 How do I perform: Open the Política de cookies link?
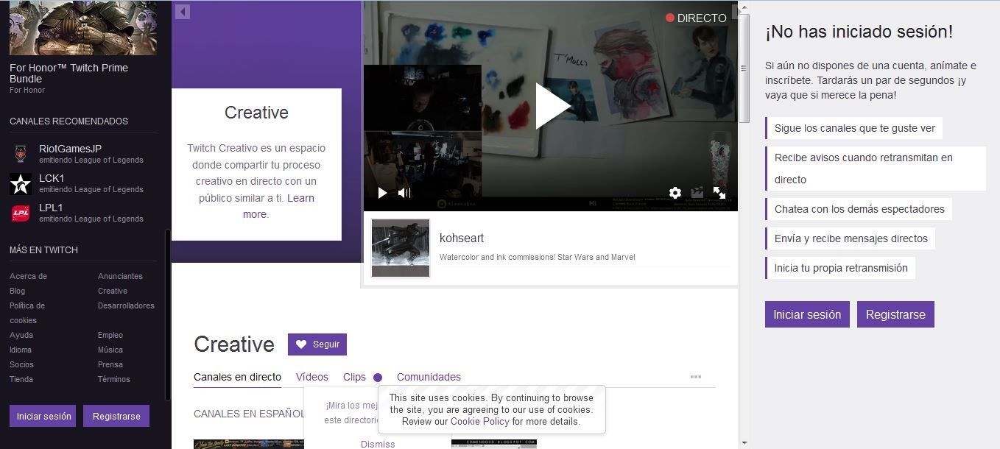pyautogui.click(x=27, y=313)
